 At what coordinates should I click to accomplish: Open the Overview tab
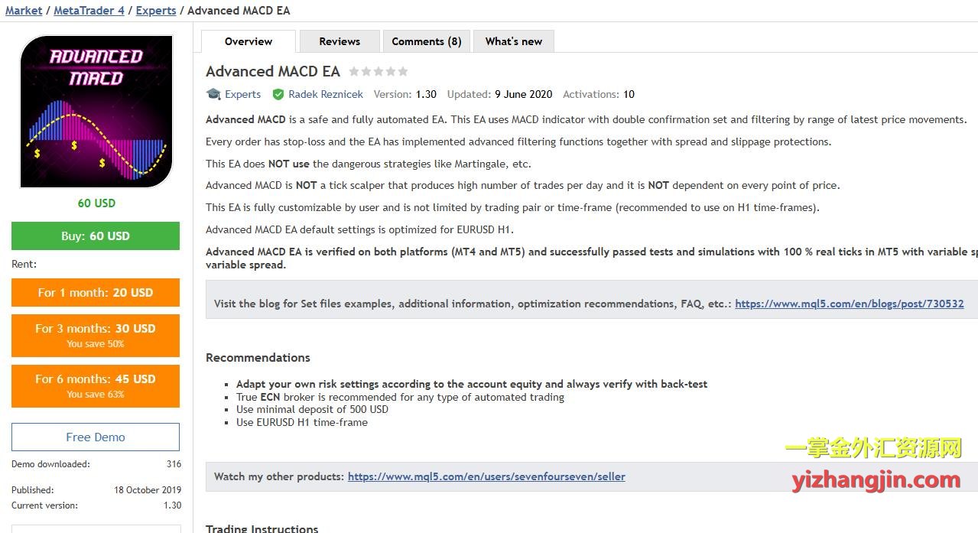coord(248,41)
